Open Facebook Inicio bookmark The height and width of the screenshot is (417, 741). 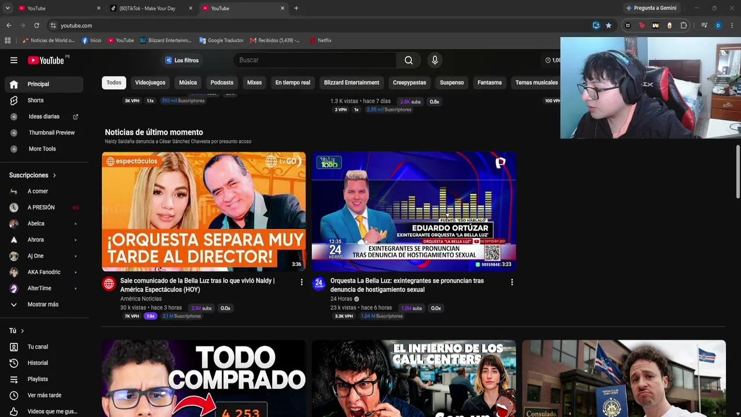click(x=91, y=41)
